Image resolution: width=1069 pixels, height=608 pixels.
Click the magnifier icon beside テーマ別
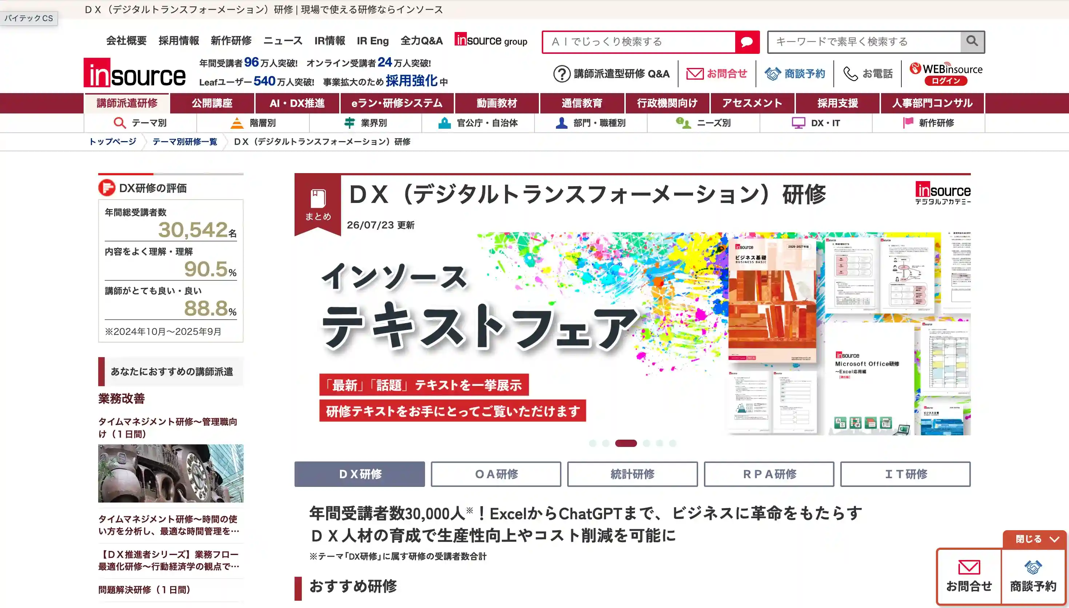(119, 123)
